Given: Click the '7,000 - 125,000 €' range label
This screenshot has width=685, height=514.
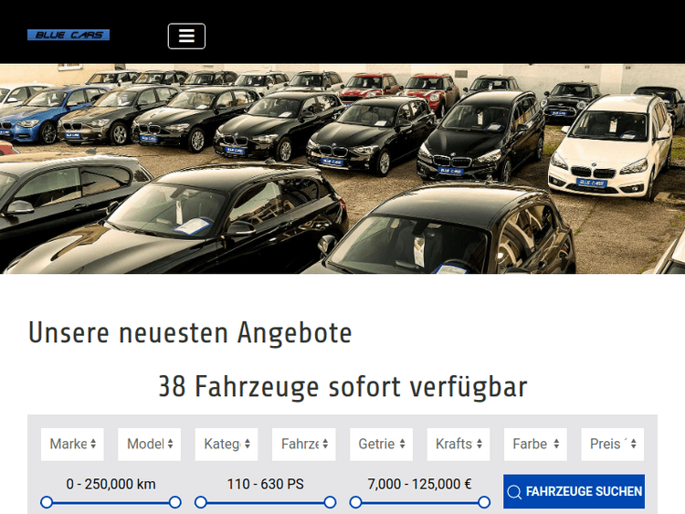Looking at the screenshot, I should (x=419, y=484).
